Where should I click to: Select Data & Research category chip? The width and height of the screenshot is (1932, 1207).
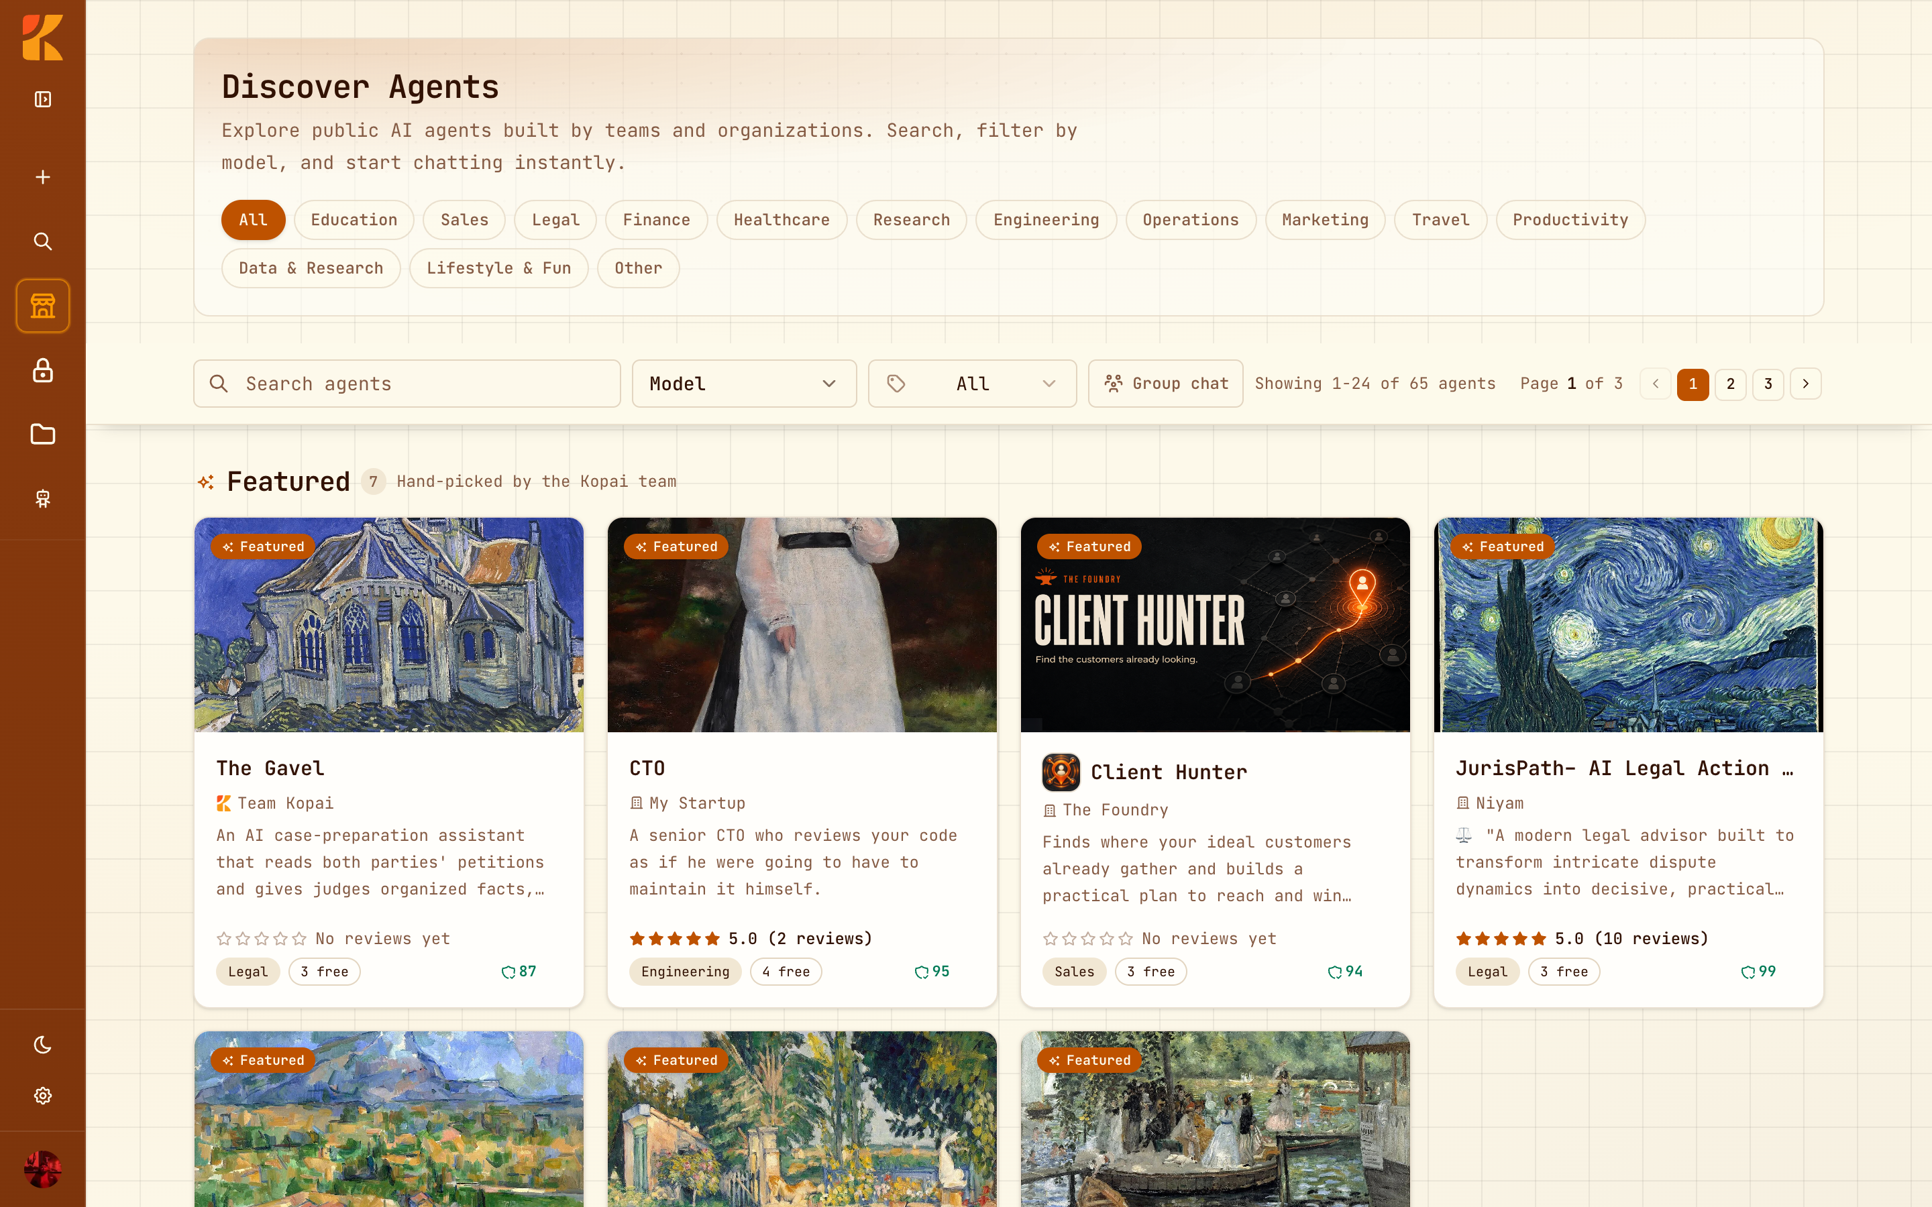311,268
